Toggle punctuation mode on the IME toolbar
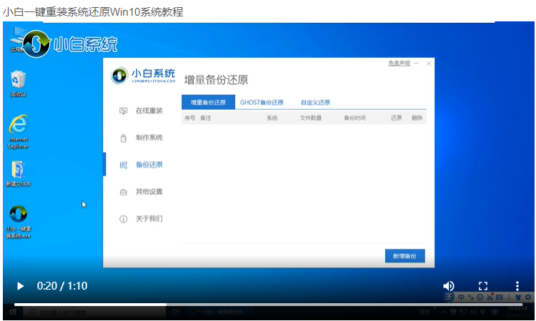536x321 pixels. click(471, 297)
